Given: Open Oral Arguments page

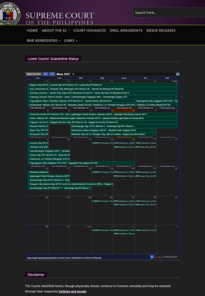Looking at the screenshot, I should click(126, 30).
